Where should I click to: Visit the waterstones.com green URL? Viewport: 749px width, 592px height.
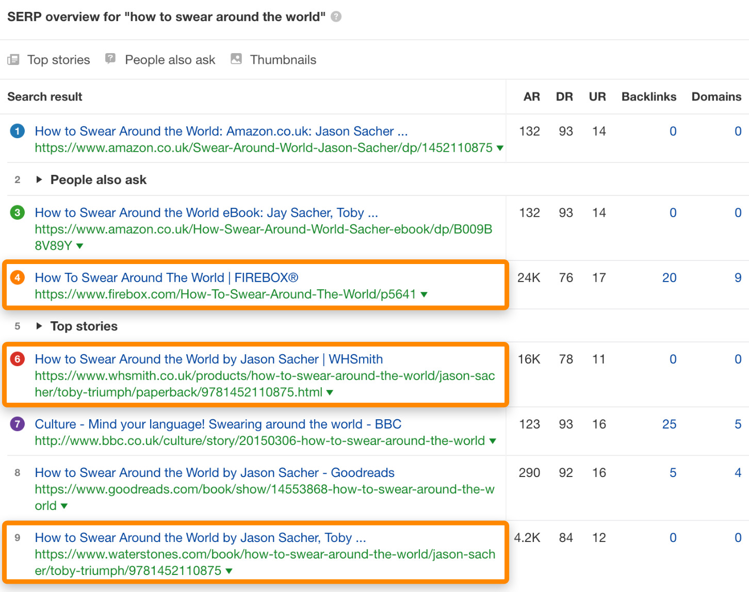[265, 562]
